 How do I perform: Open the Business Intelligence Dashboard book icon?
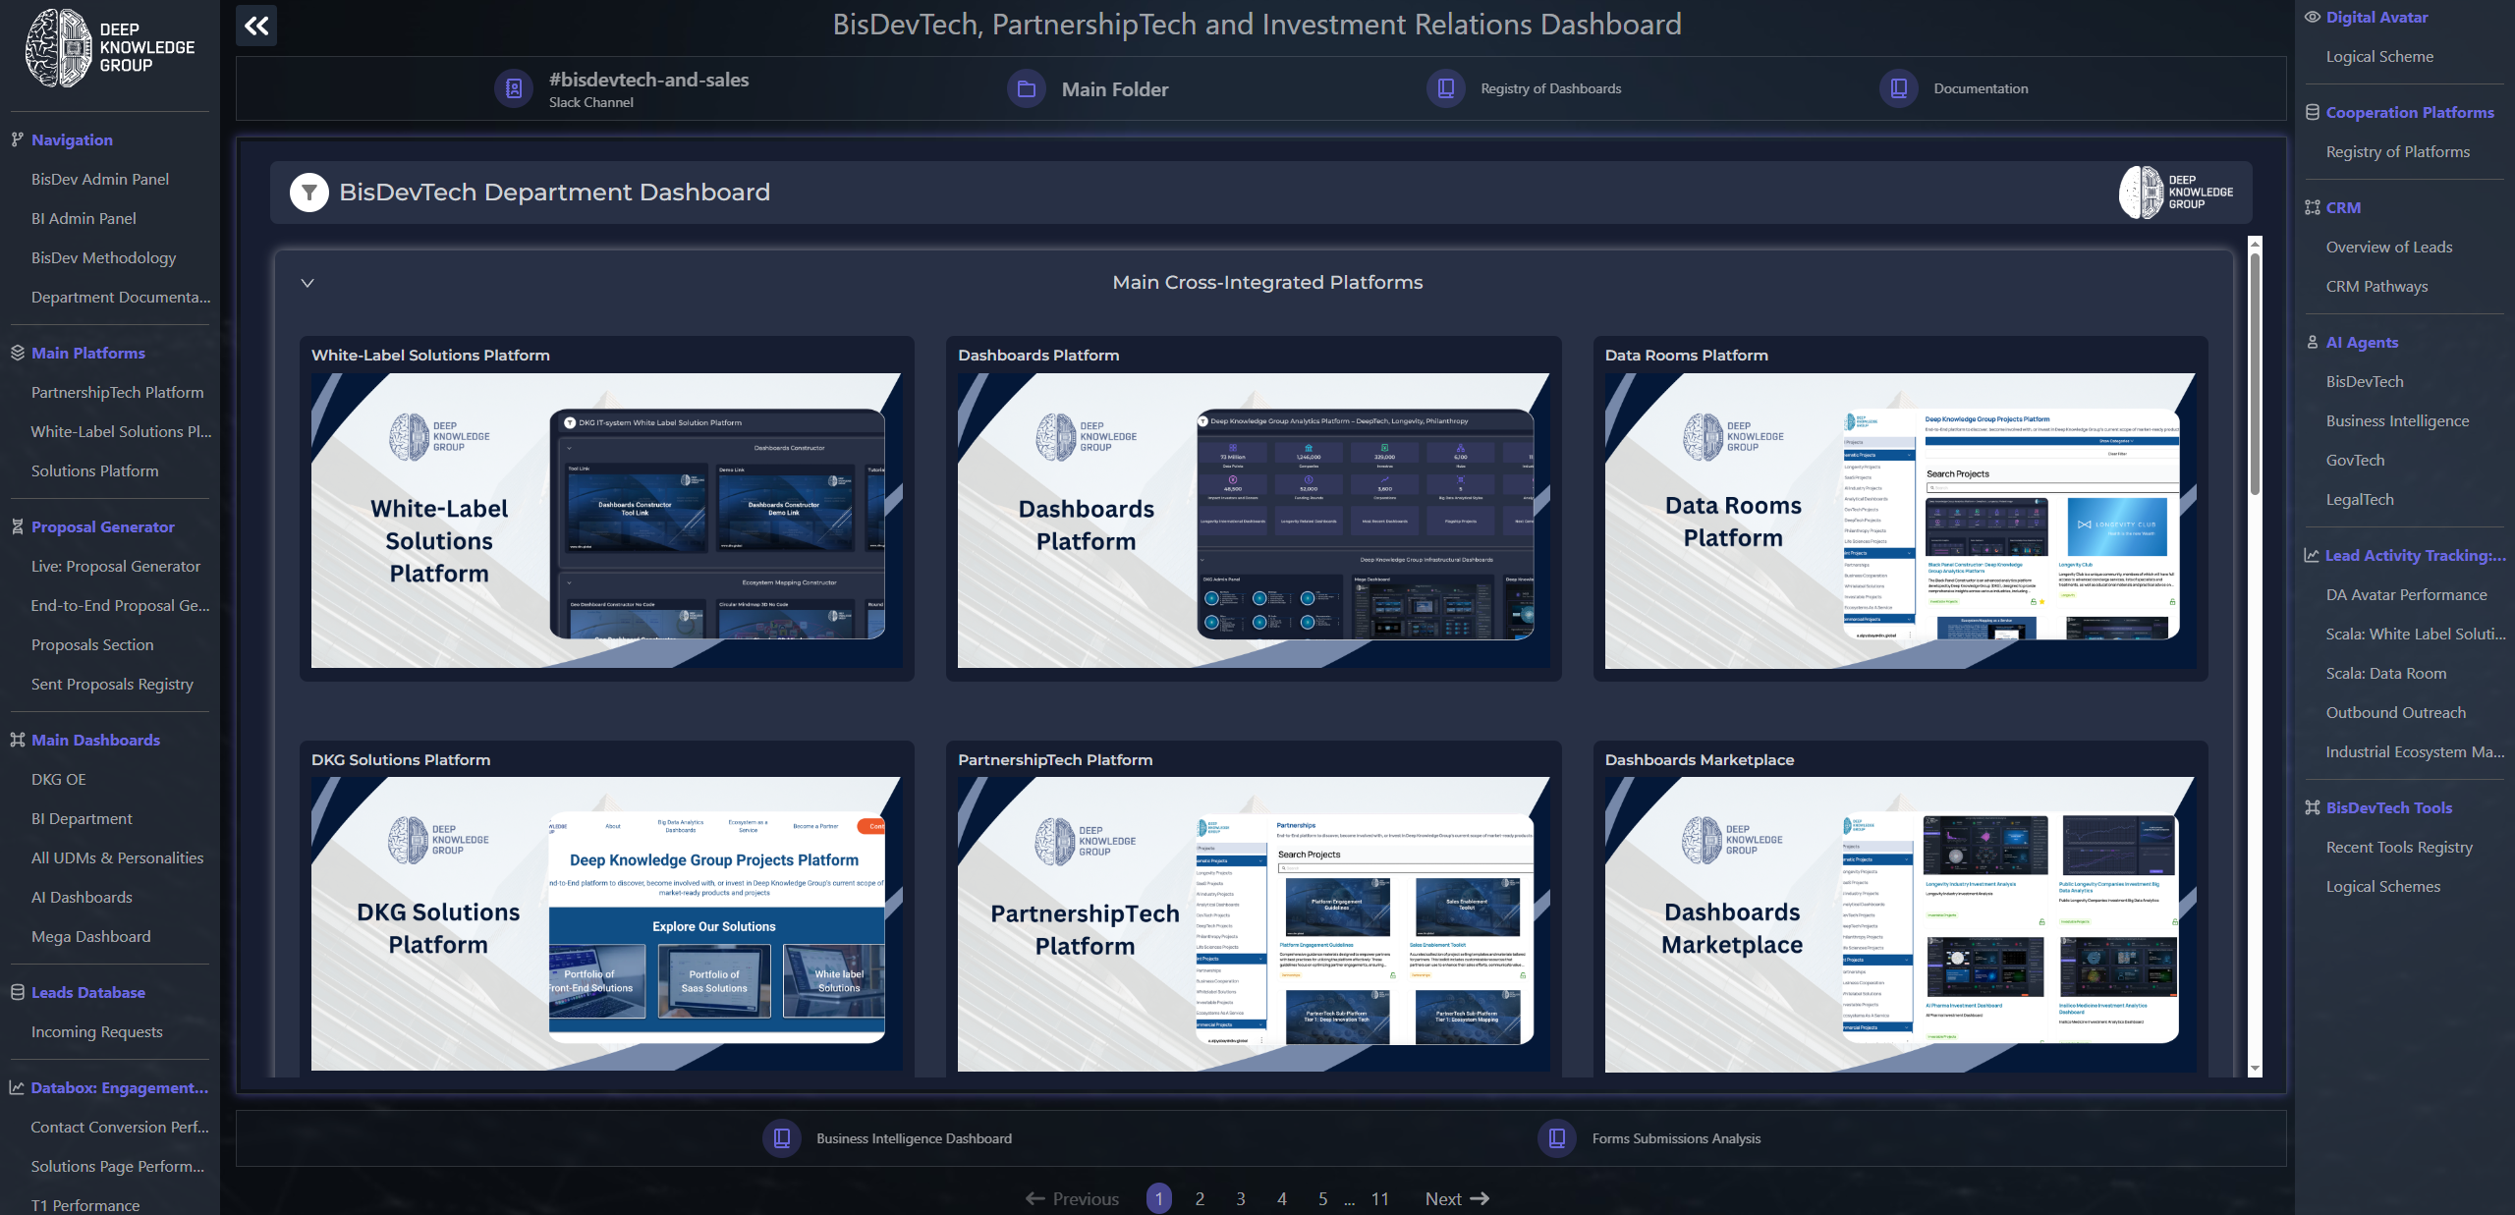(781, 1138)
